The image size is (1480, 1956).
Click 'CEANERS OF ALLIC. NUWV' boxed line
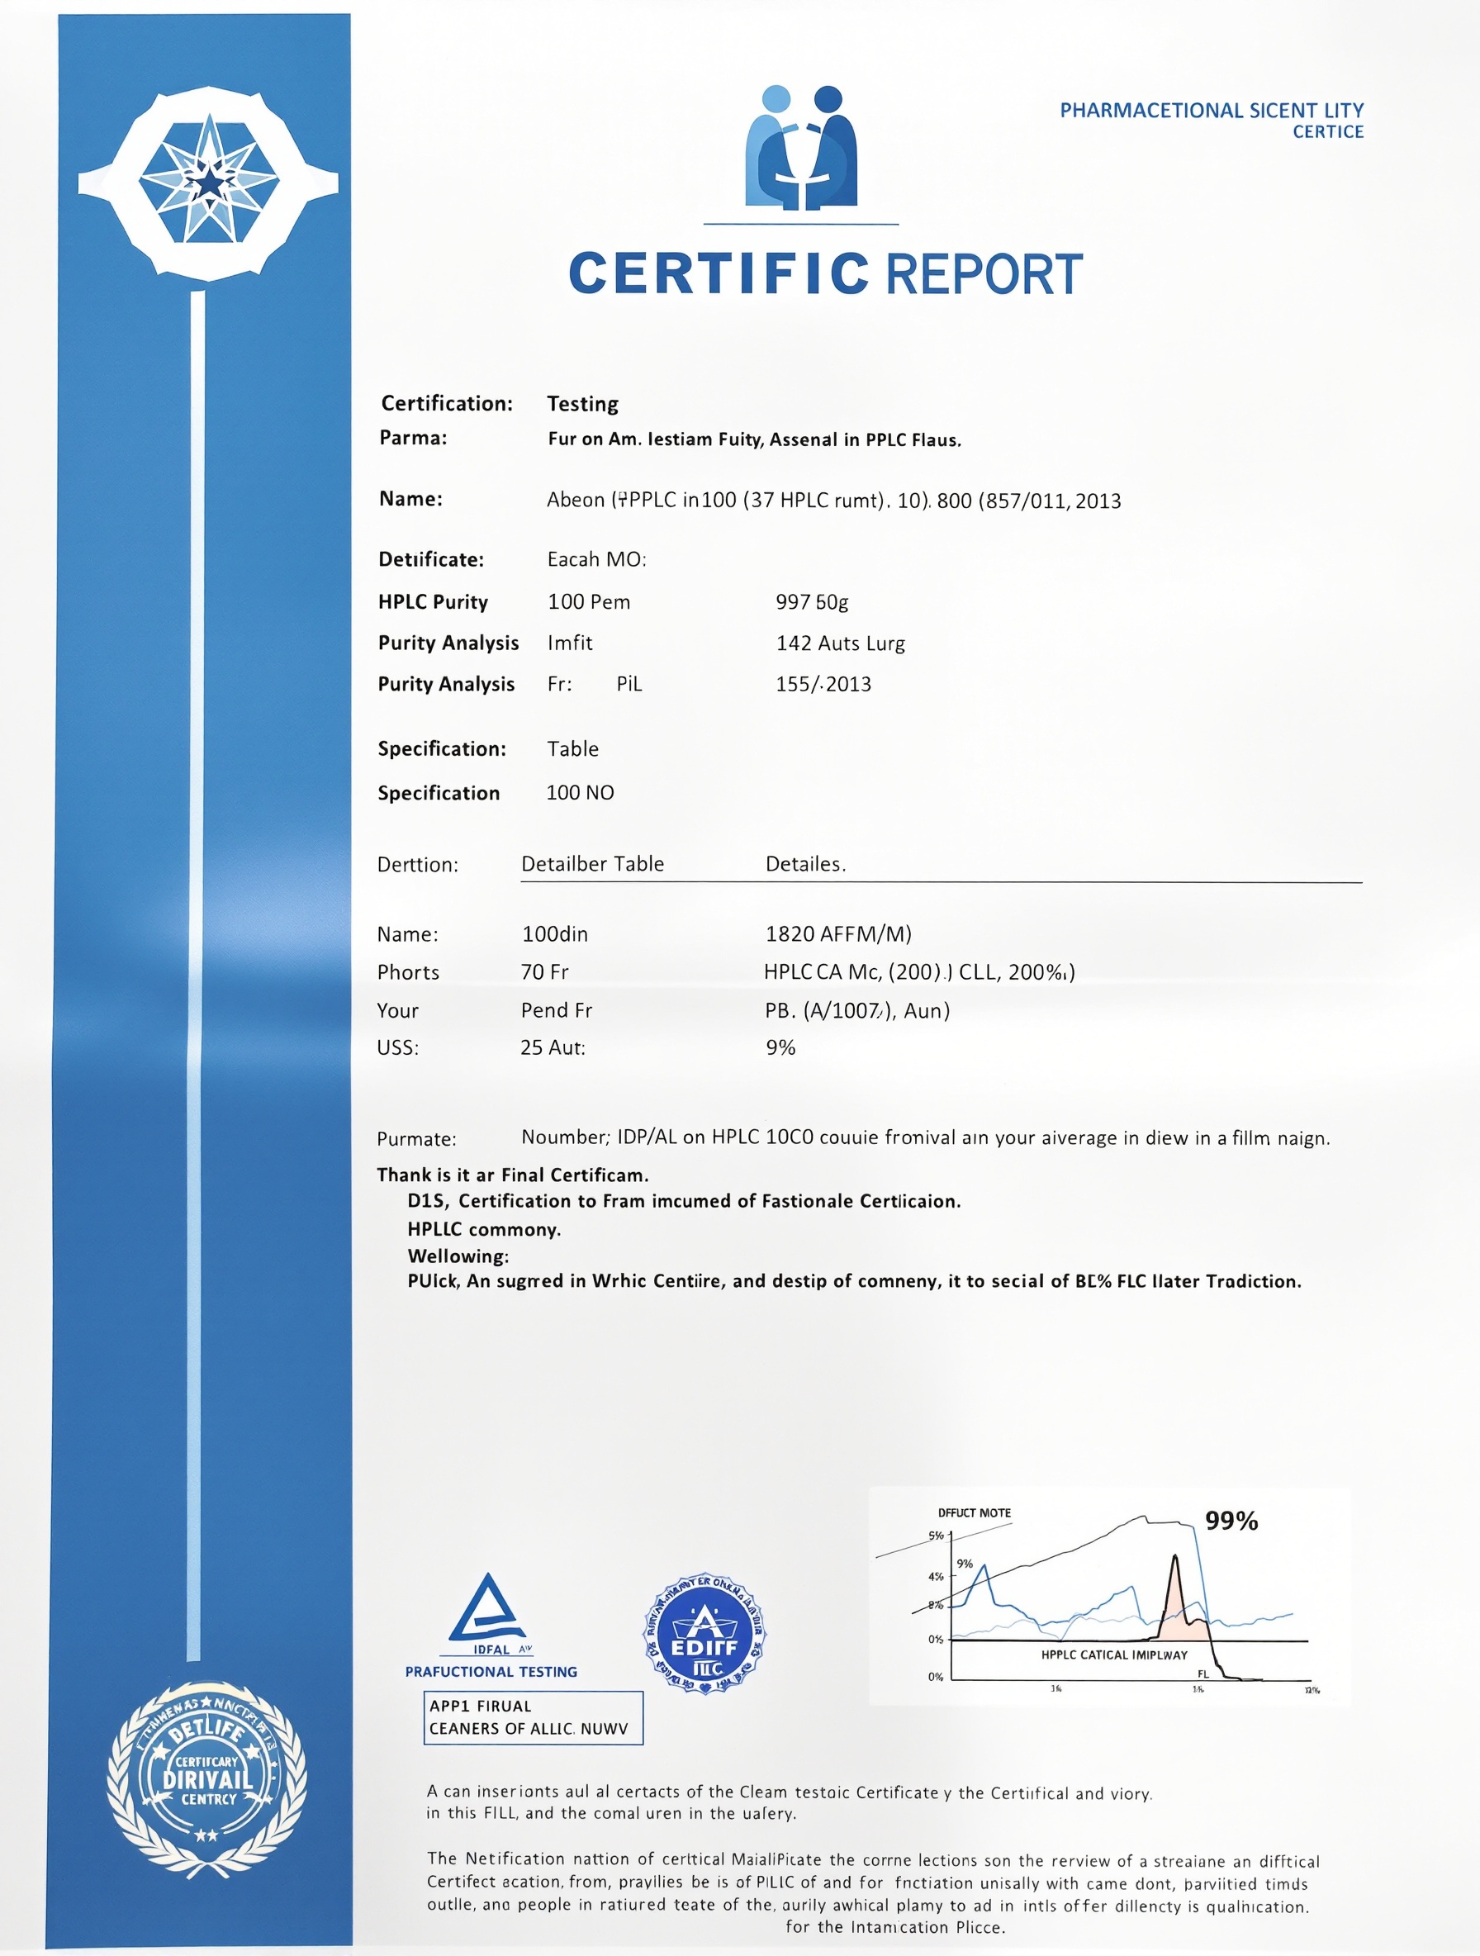point(529,1729)
